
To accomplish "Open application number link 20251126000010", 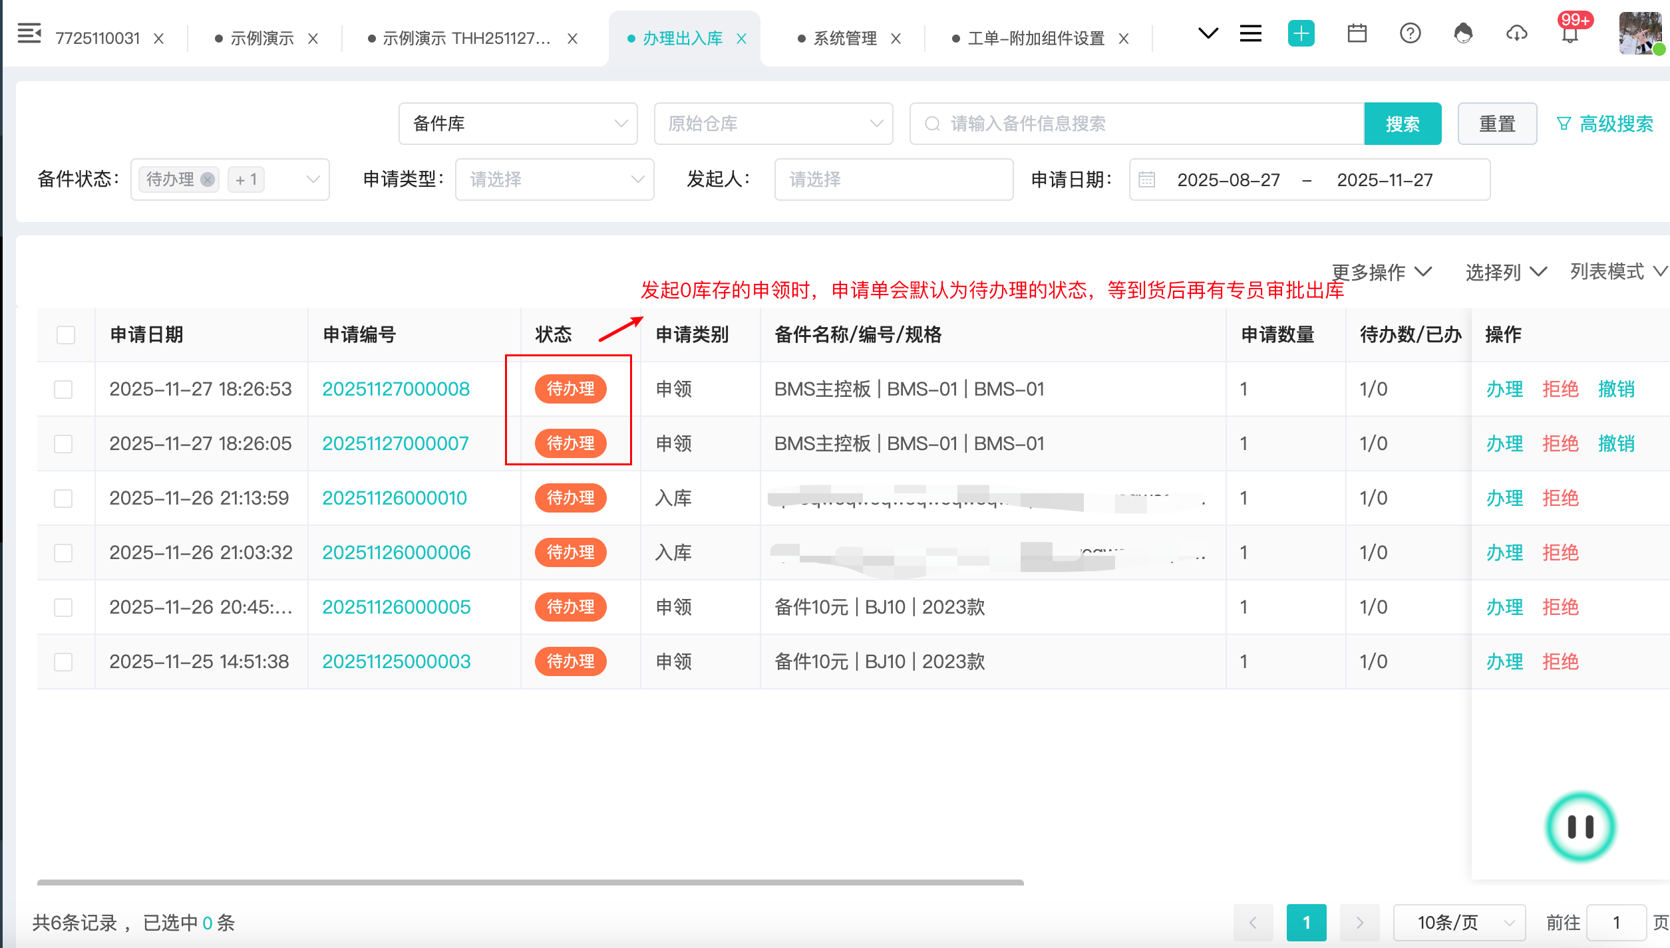I will pyautogui.click(x=395, y=499).
